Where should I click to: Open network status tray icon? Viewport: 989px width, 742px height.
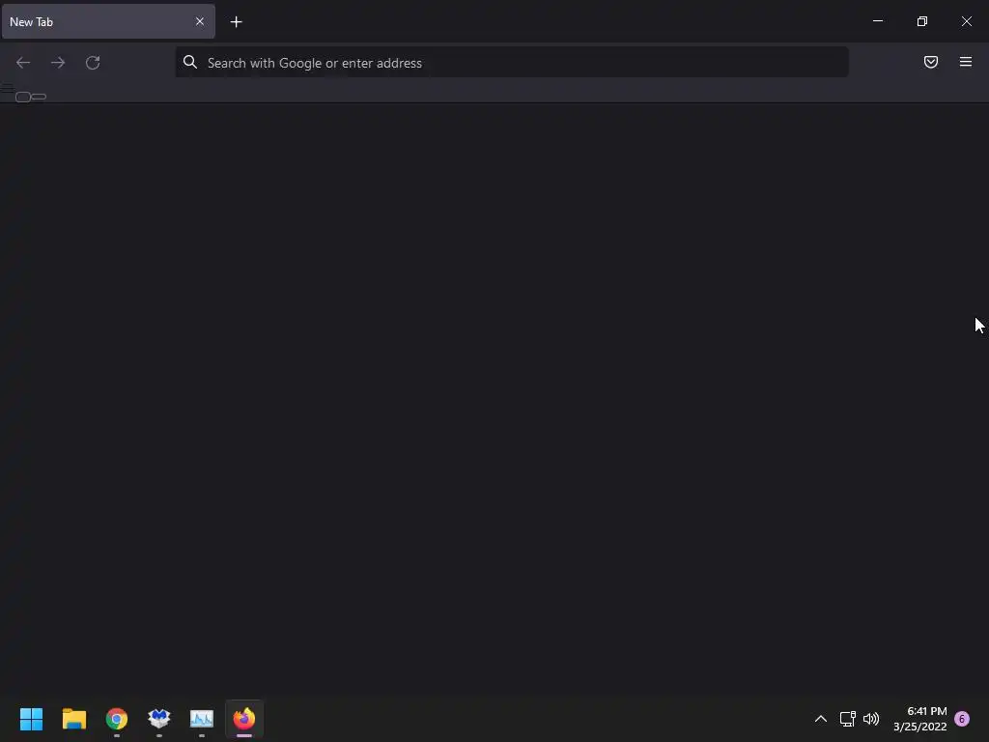848,719
